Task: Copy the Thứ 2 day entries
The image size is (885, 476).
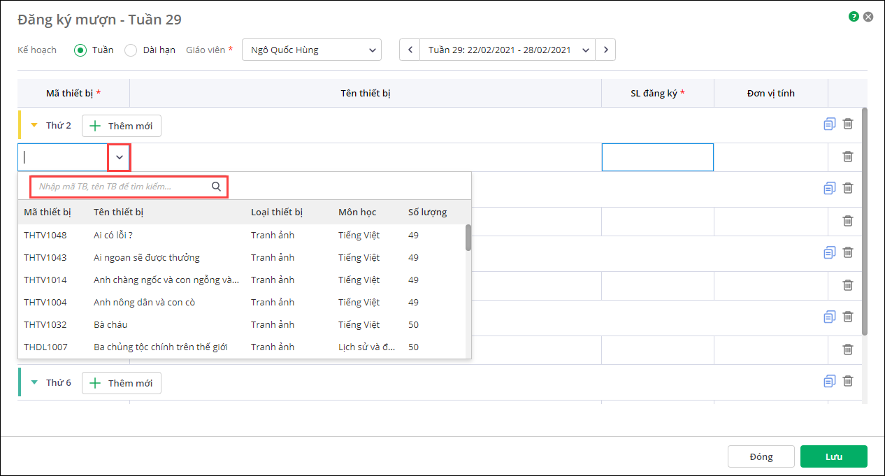Action: click(830, 124)
